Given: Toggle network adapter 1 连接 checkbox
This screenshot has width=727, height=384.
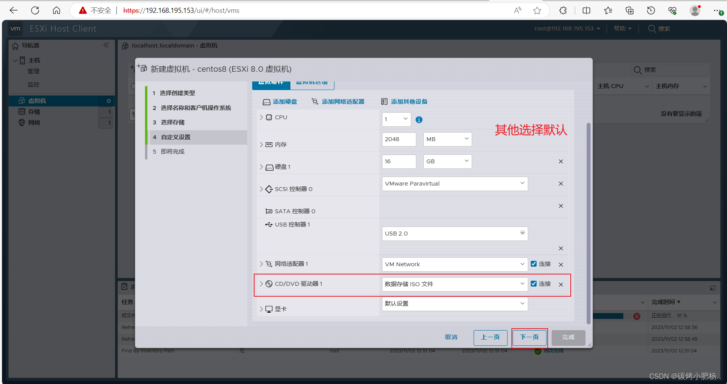Looking at the screenshot, I should 534,264.
